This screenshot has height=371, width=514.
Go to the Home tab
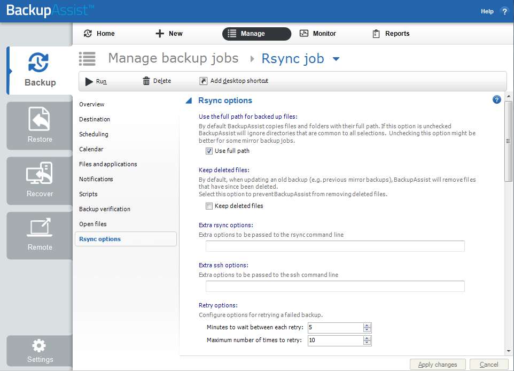99,34
